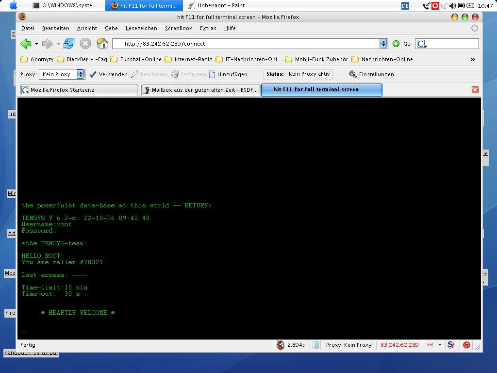The image size is (497, 373).
Task: Click the S! icon in status bar
Action: [x=451, y=345]
